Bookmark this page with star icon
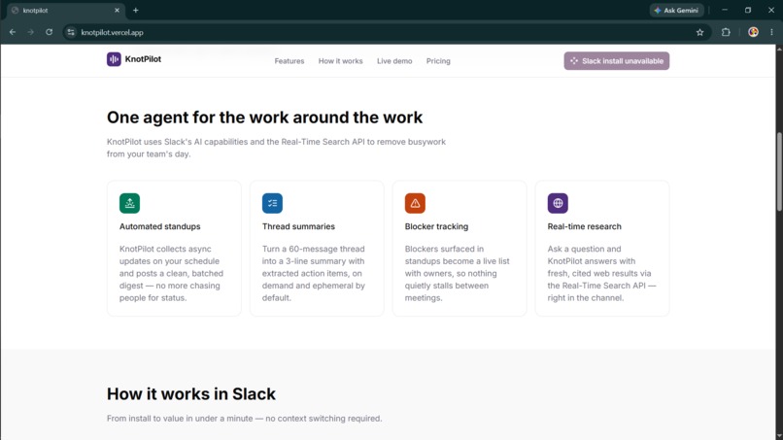The height and width of the screenshot is (440, 783). point(699,32)
